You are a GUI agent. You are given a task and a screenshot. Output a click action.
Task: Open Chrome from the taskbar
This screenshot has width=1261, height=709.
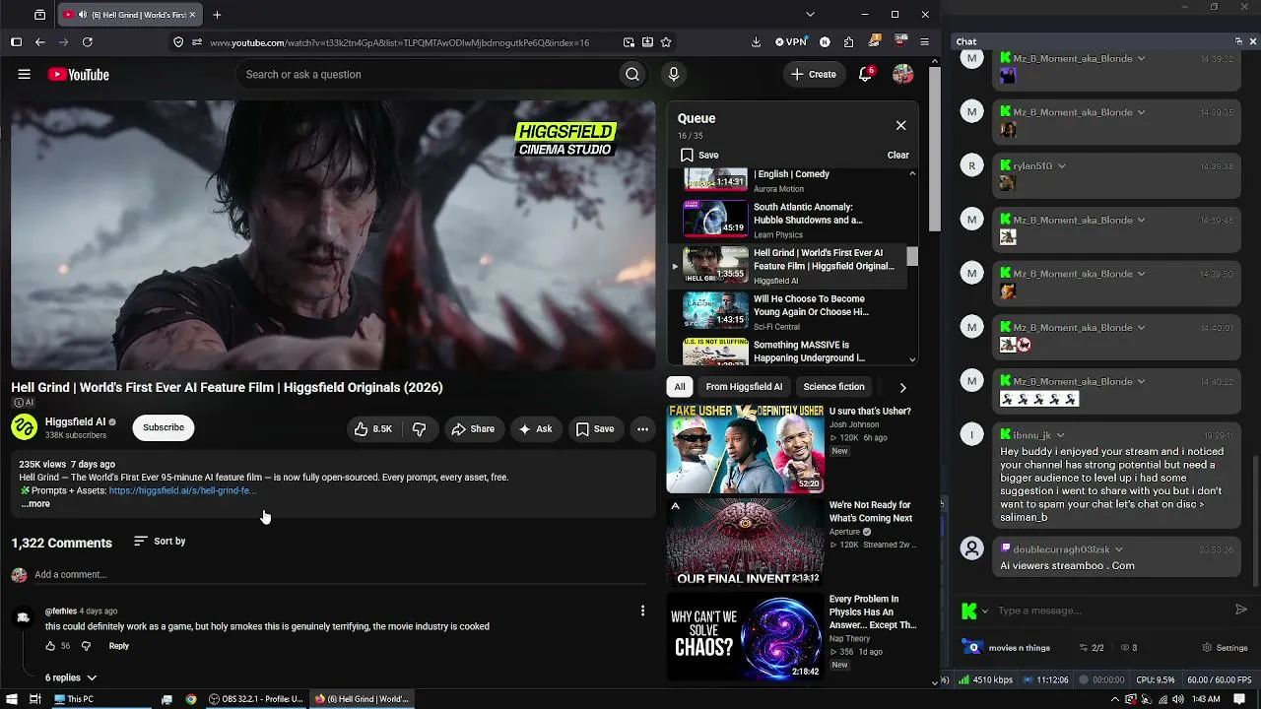coord(191,699)
